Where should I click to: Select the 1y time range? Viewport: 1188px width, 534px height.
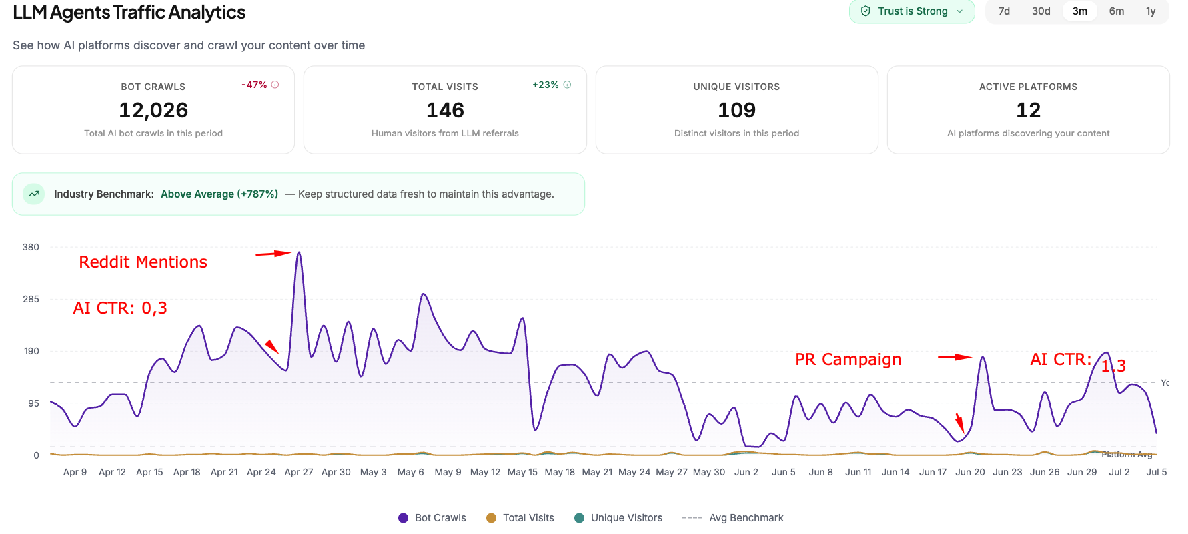1151,11
